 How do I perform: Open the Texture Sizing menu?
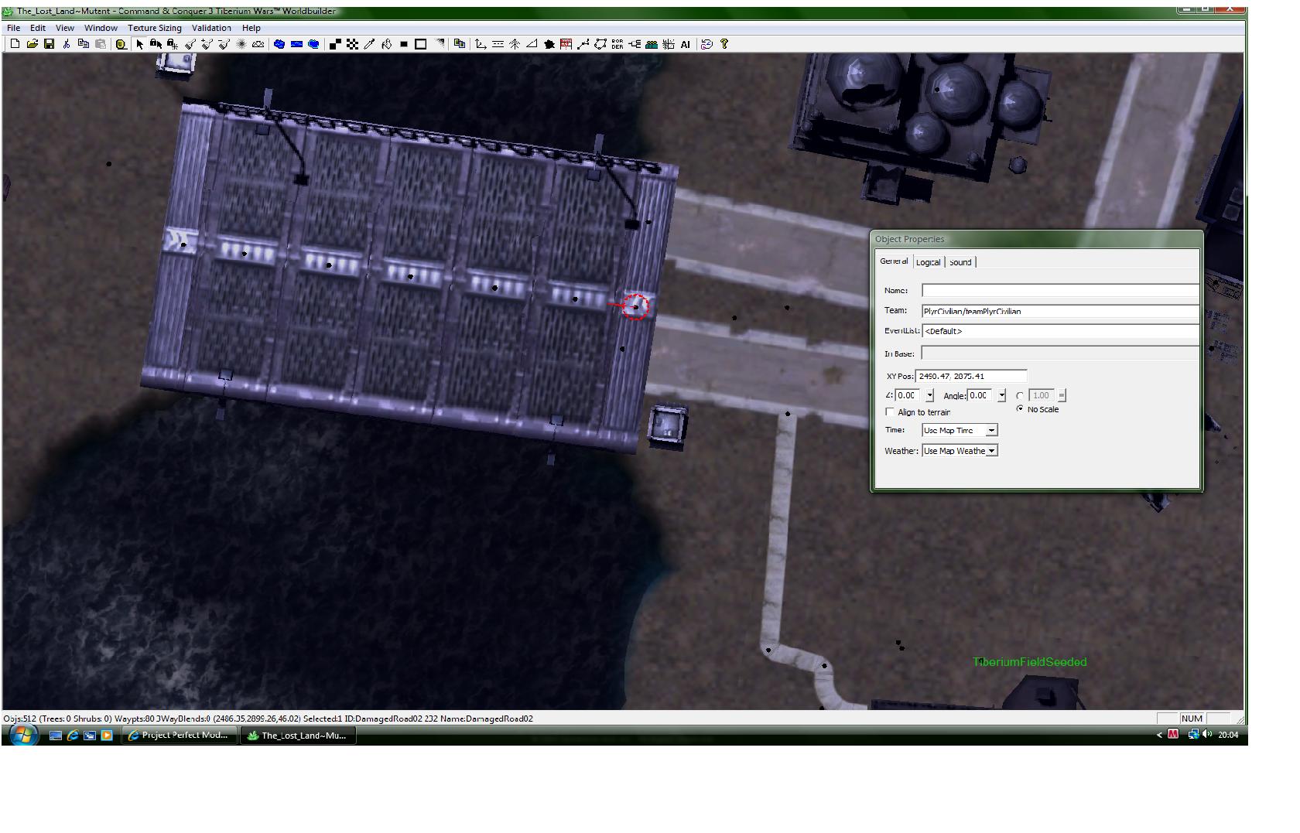click(x=155, y=28)
